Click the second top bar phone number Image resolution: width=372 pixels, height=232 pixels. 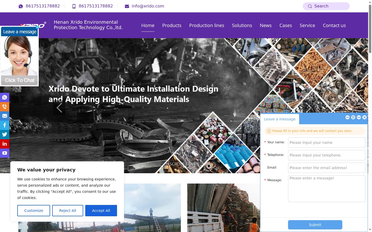[96, 6]
